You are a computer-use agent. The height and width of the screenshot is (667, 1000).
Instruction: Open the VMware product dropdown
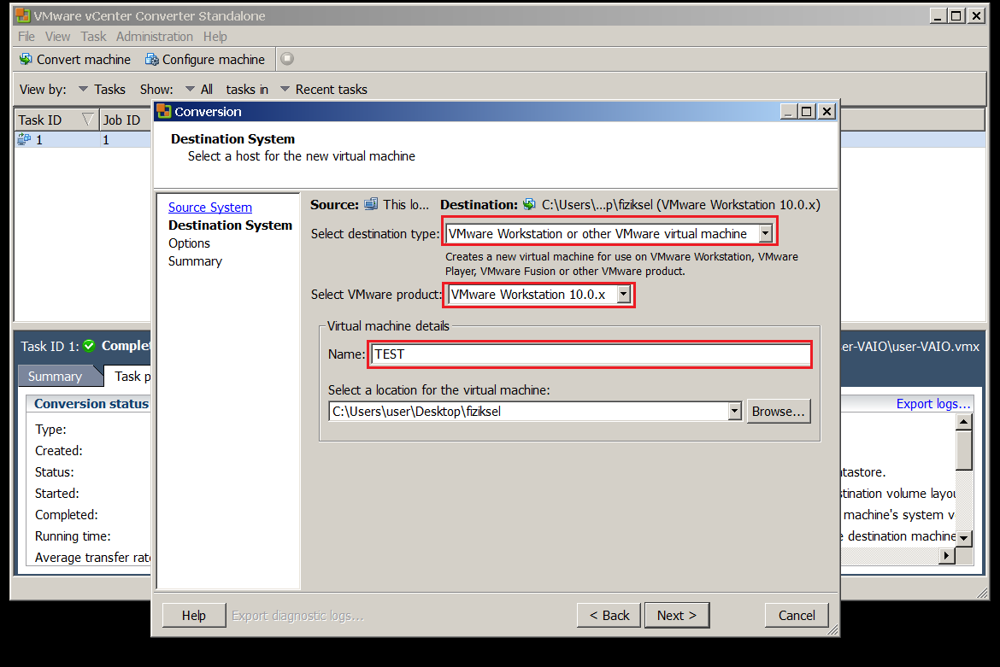click(623, 294)
